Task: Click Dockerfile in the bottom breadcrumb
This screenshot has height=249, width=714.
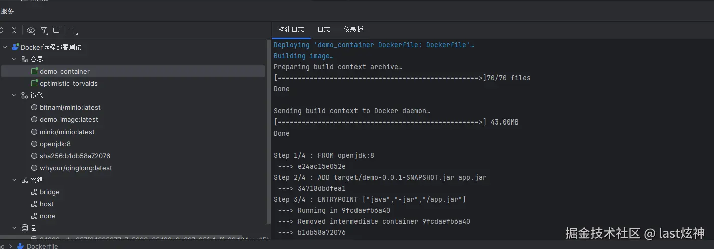Action: coord(42,246)
